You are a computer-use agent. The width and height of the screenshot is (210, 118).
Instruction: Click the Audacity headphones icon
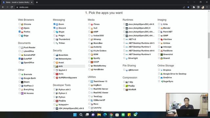point(92,47)
